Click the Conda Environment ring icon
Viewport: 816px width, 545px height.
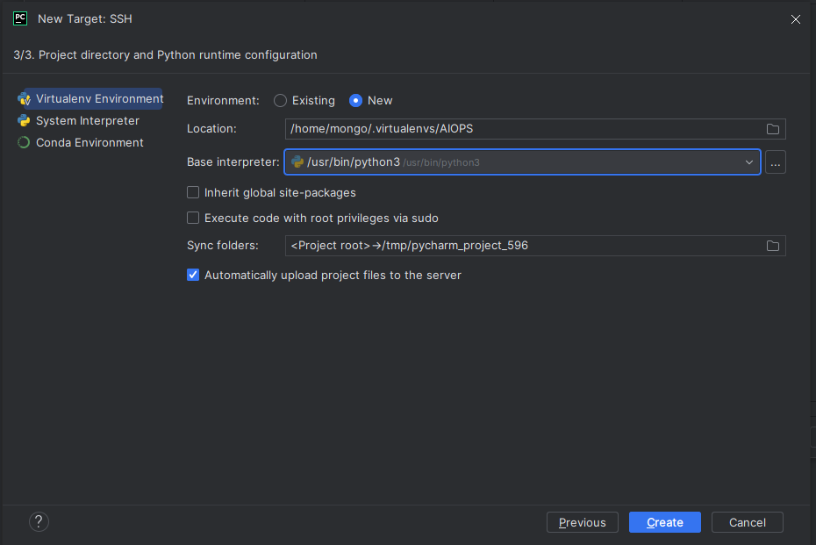(x=24, y=142)
